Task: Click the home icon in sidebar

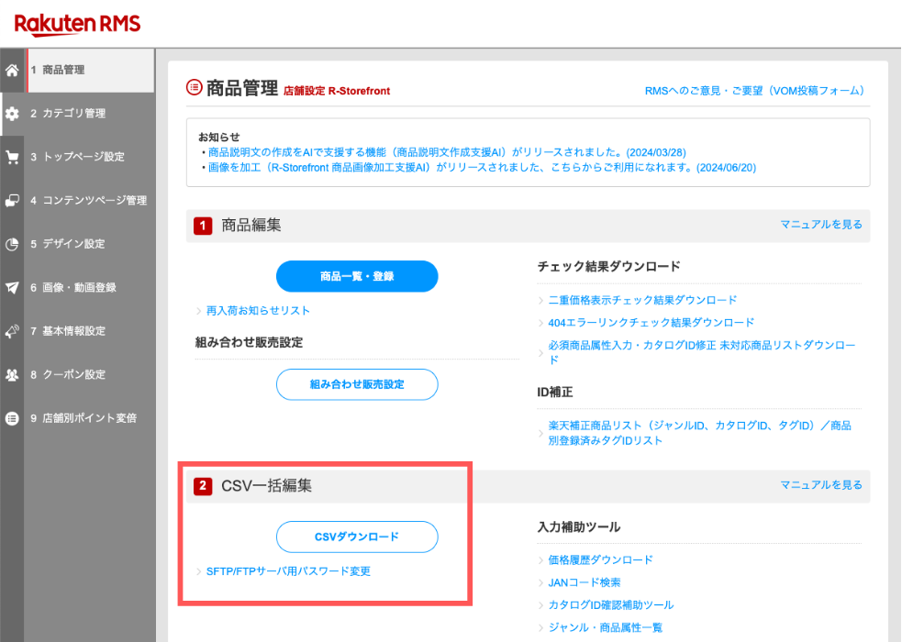Action: click(x=12, y=70)
